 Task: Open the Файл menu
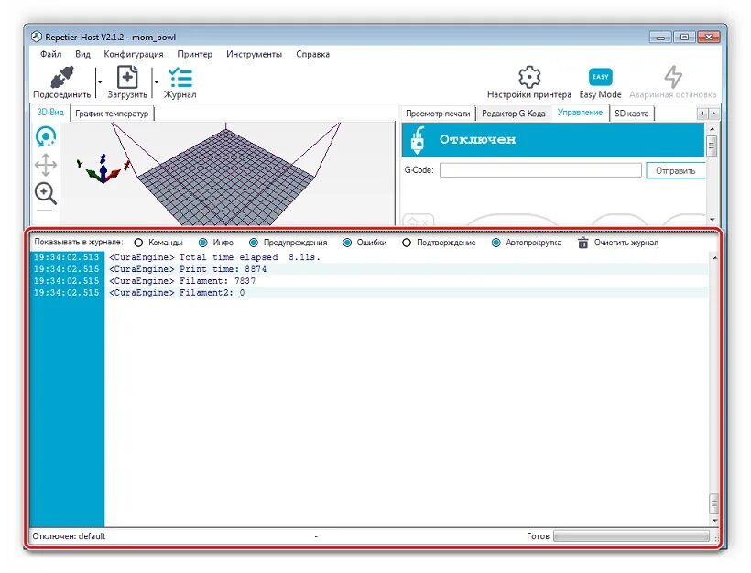coord(50,54)
